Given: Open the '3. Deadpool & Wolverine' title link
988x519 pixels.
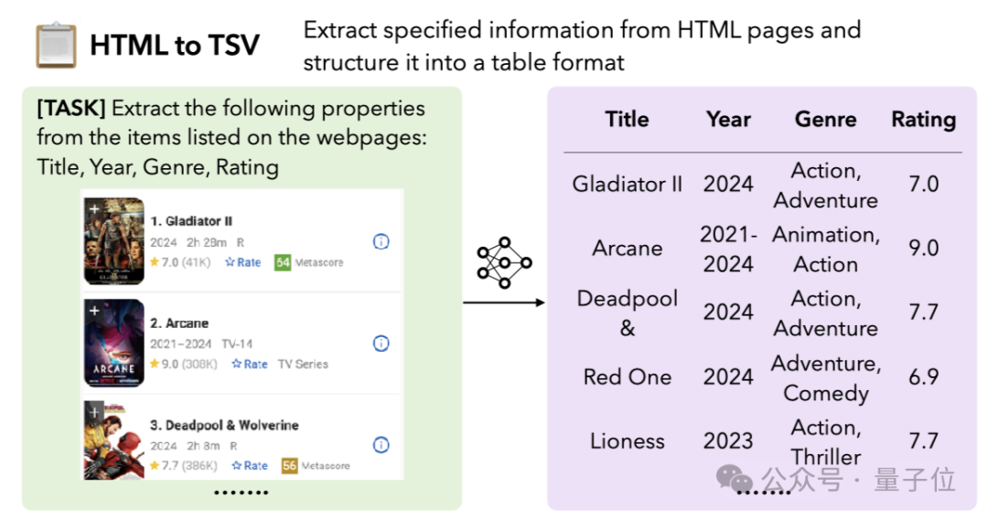Looking at the screenshot, I should tap(224, 425).
